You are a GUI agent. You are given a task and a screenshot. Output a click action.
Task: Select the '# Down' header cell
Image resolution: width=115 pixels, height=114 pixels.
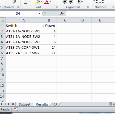pos(49,26)
